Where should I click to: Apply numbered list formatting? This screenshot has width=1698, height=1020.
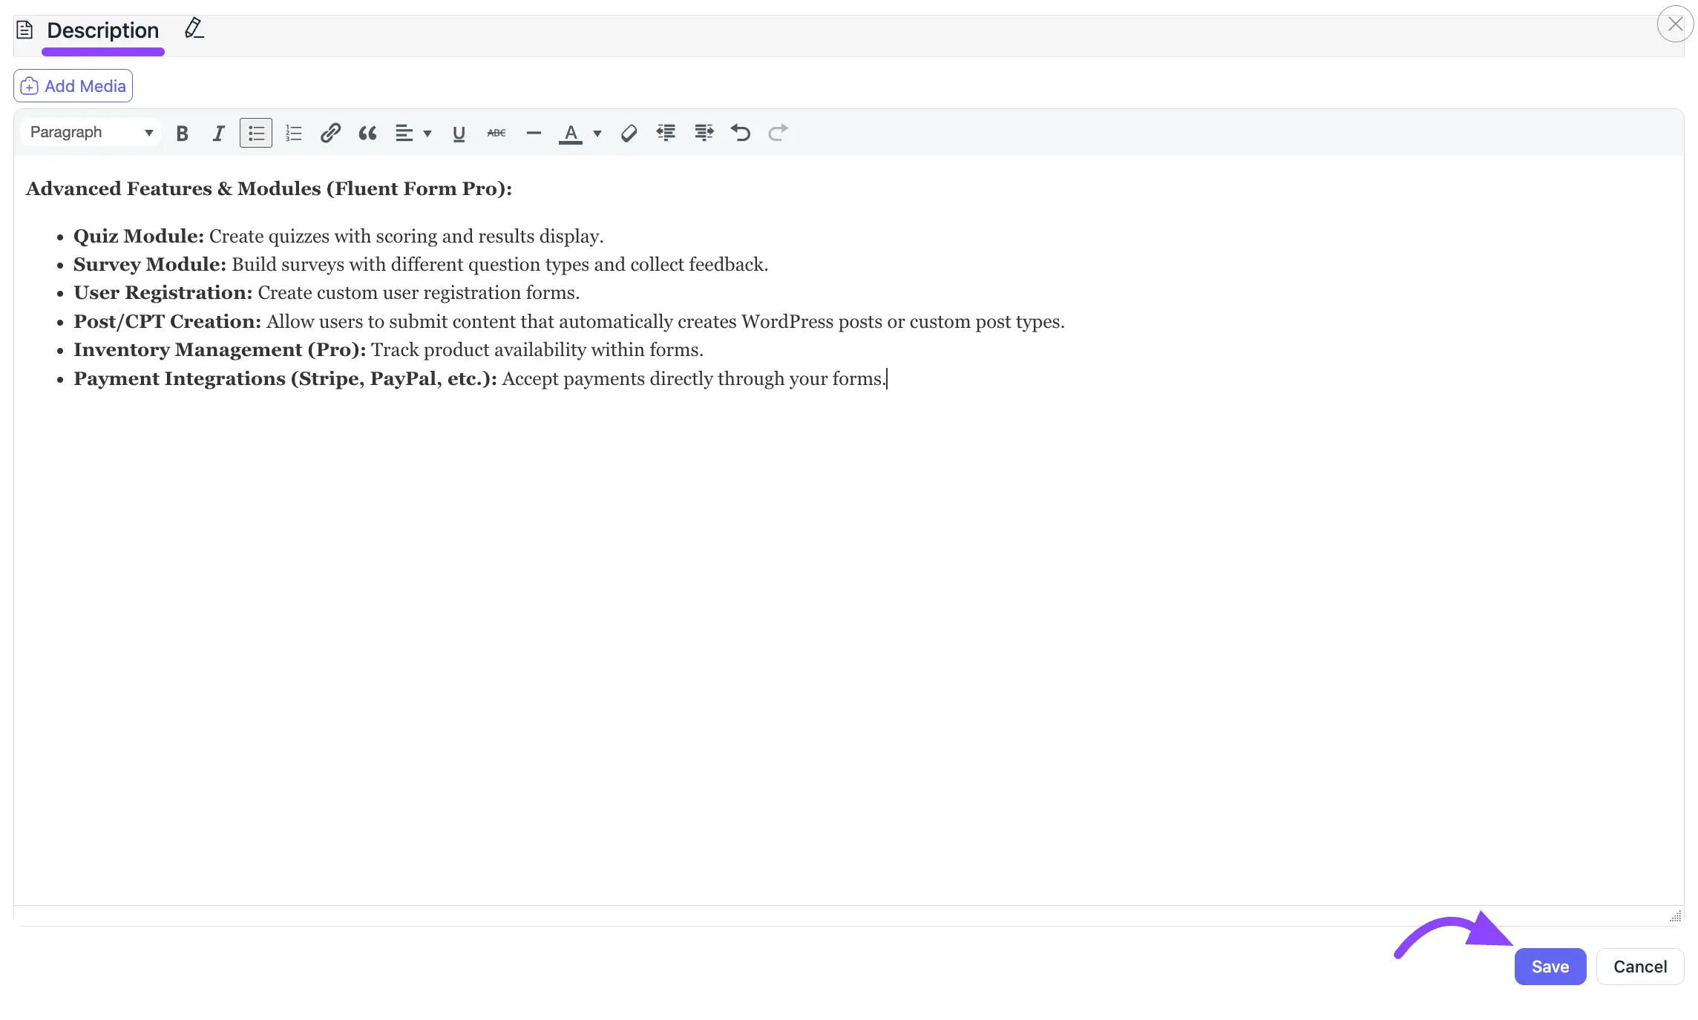[293, 134]
